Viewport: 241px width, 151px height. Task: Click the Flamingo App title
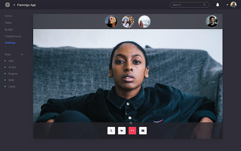click(26, 5)
